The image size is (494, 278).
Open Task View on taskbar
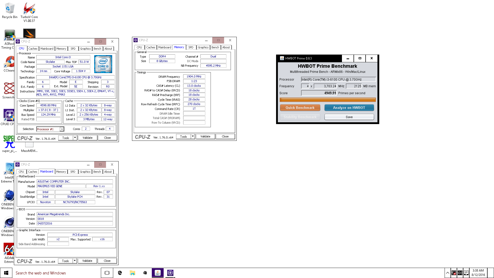point(107,273)
